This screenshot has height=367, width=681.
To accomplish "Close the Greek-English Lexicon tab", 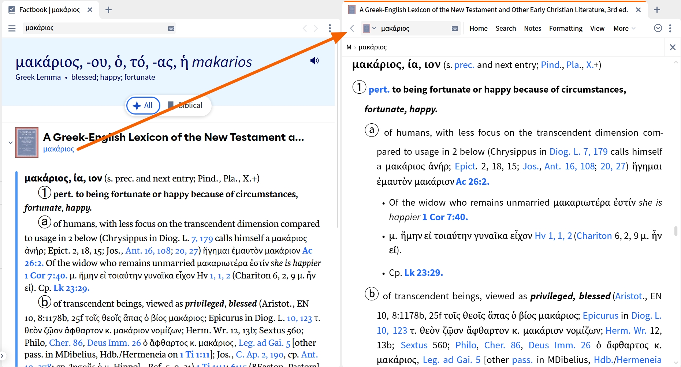I will (x=638, y=10).
